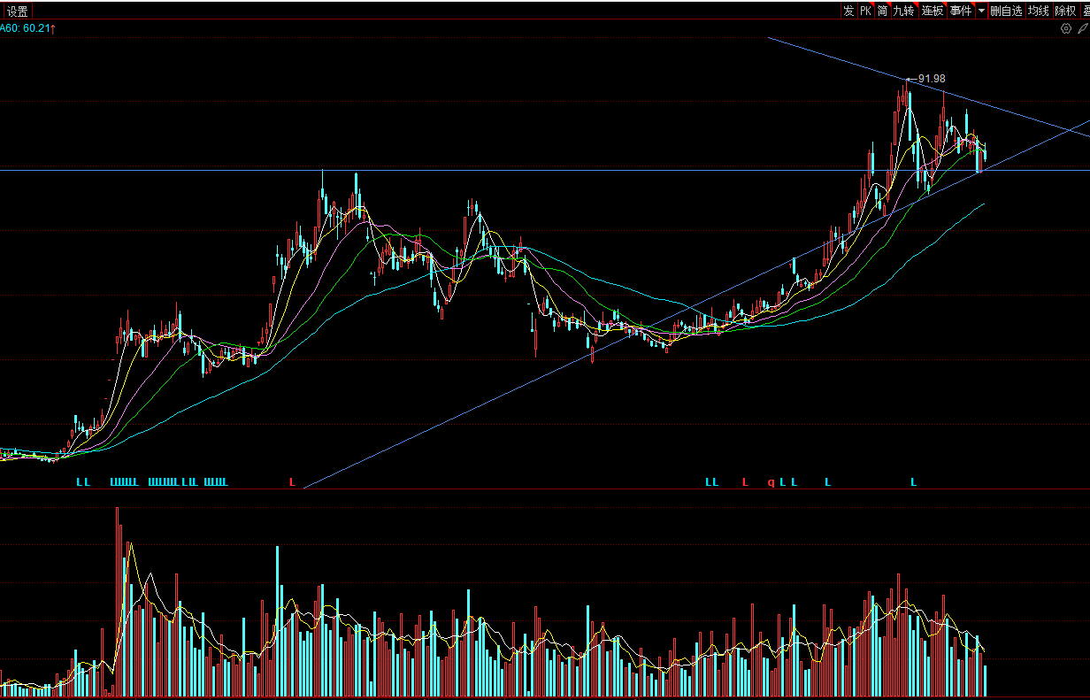Toggle the 九转 indicator

(903, 11)
